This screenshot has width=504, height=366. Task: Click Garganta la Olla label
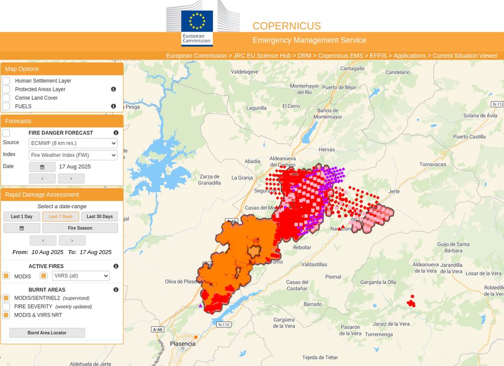378,282
